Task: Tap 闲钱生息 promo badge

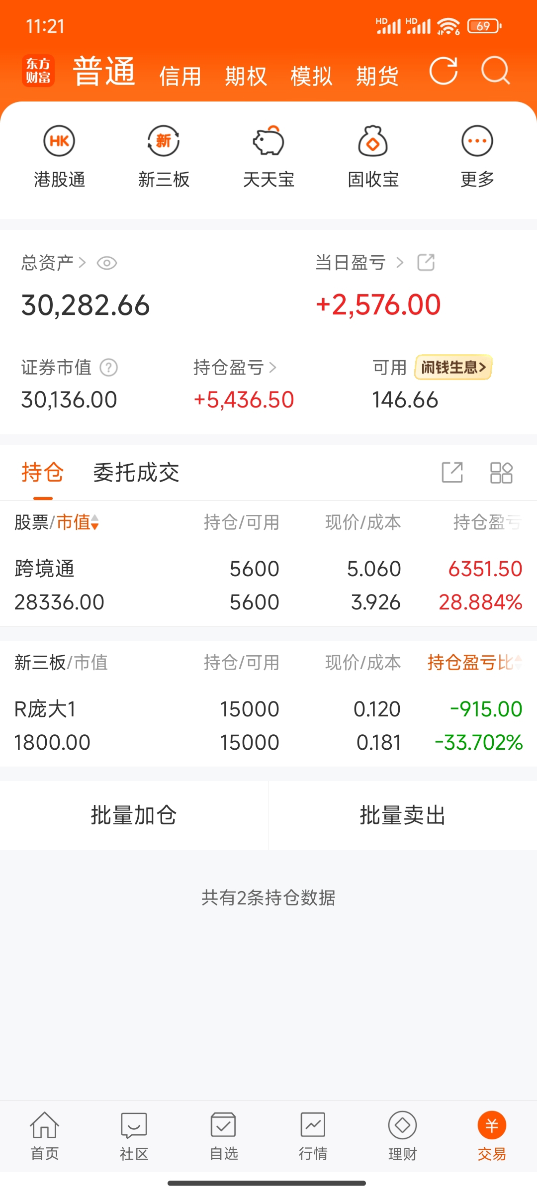Action: [453, 367]
